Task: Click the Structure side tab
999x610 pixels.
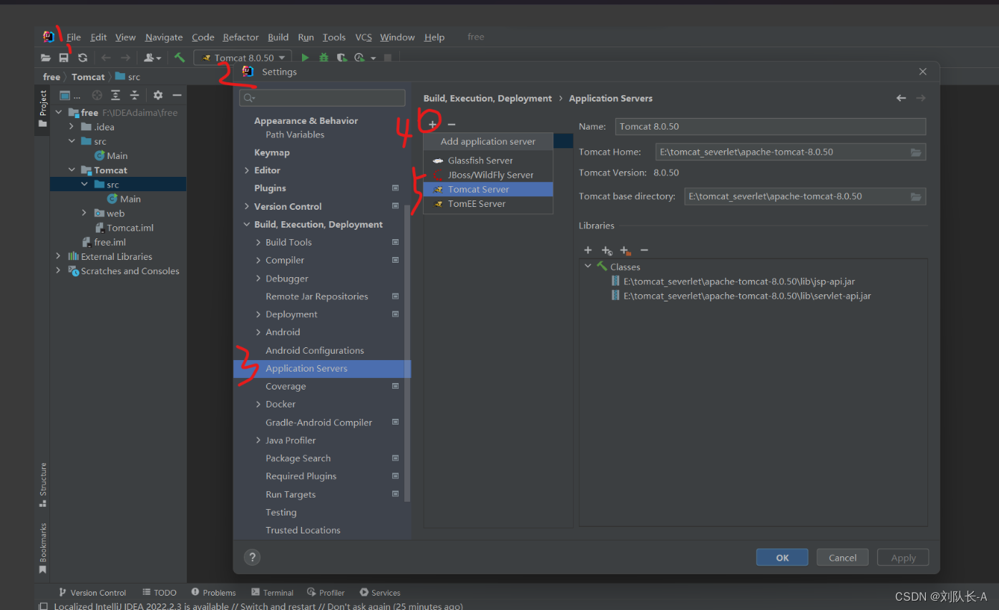Action: (43, 485)
